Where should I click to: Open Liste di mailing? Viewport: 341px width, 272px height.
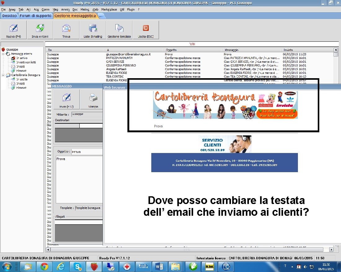93,30
